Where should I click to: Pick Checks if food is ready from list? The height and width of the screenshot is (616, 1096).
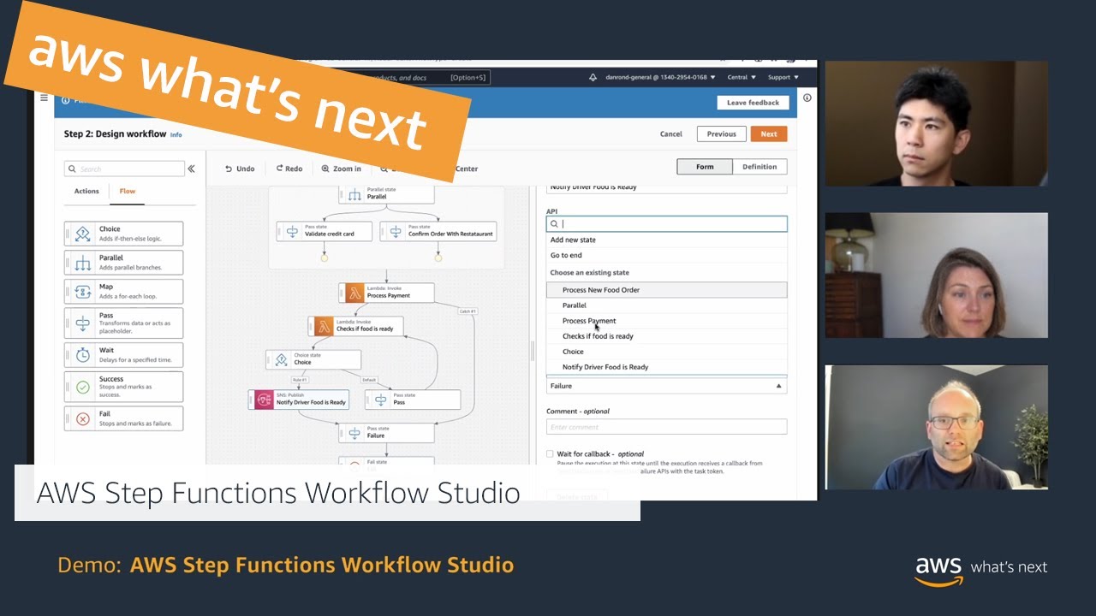(666, 336)
